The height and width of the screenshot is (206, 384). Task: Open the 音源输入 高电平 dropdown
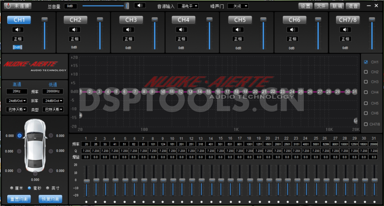coord(188,6)
